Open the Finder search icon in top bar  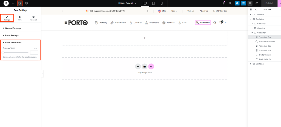[230, 3]
